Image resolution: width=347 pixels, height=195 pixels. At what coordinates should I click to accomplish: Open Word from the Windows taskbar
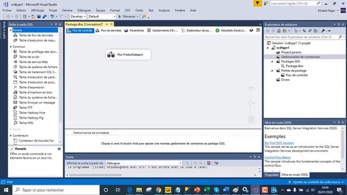[226, 190]
